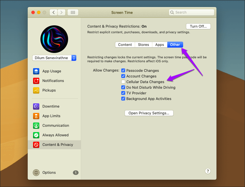Disable Background App Activities checkbox
This screenshot has width=245, height=187.
(x=123, y=99)
